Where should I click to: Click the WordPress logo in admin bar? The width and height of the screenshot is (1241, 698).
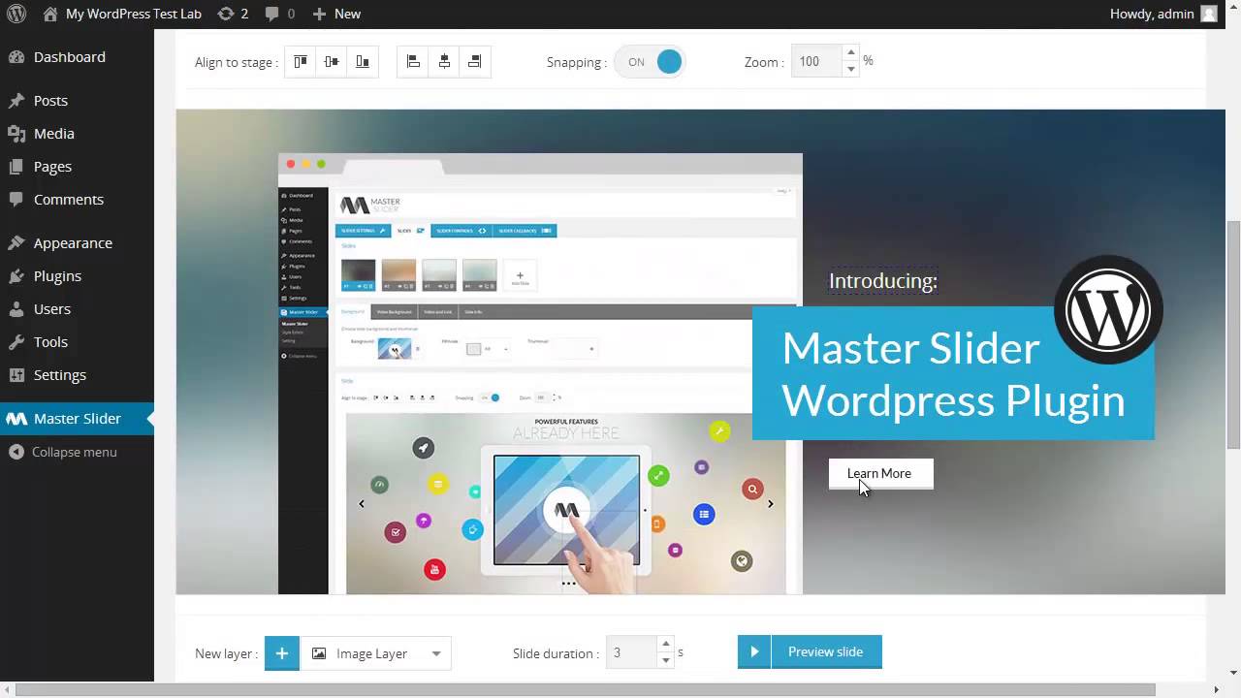click(x=16, y=14)
